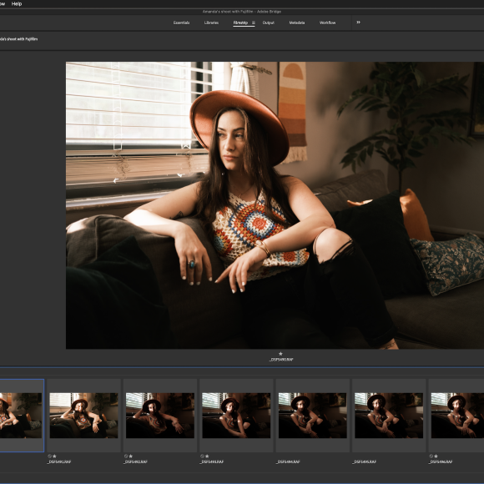
Task: Click the star rating for _DSF5491.RAF
Action: tap(54, 456)
